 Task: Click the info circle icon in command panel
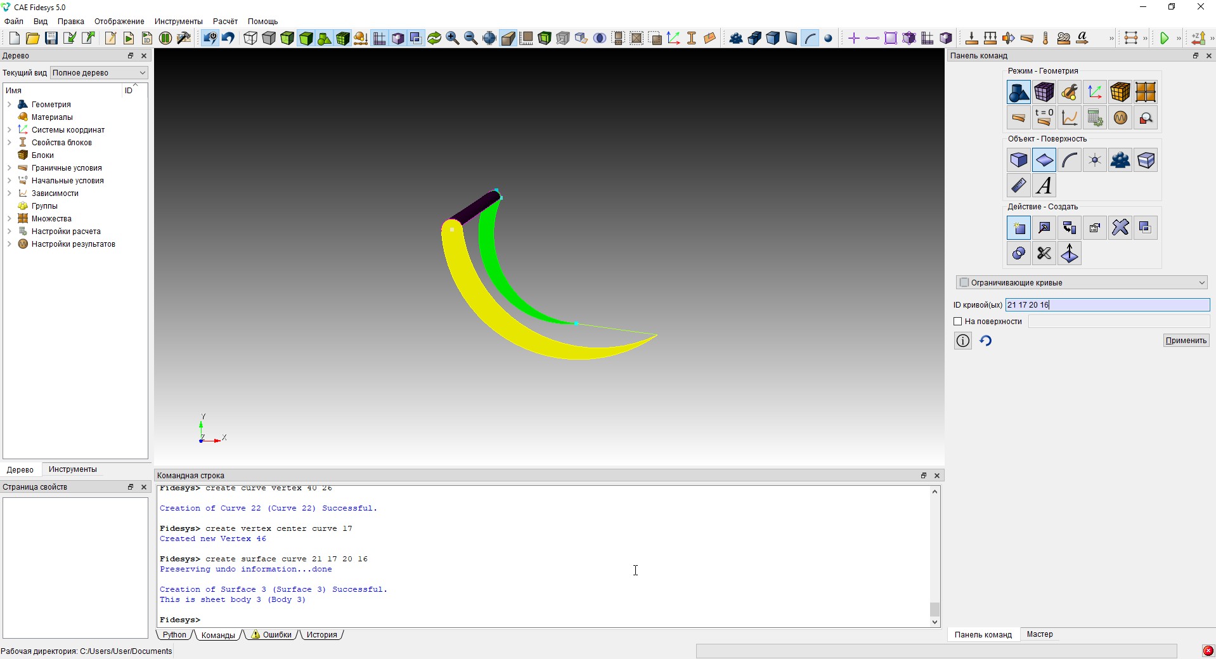(963, 341)
